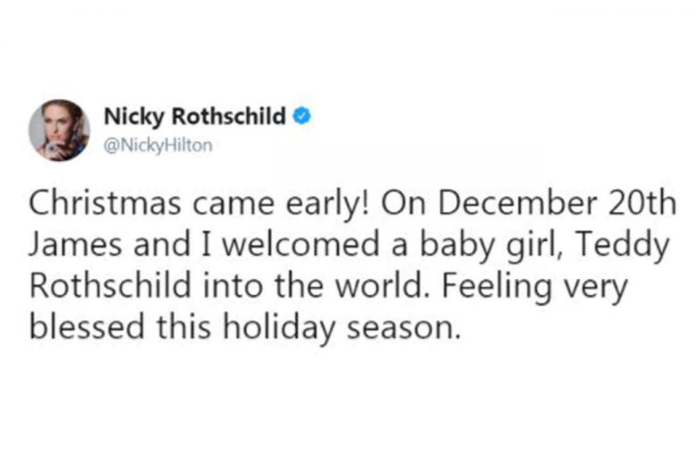Screen dimensions: 698x464
Task: Click the verified blue checkmark badge
Action: click(303, 116)
